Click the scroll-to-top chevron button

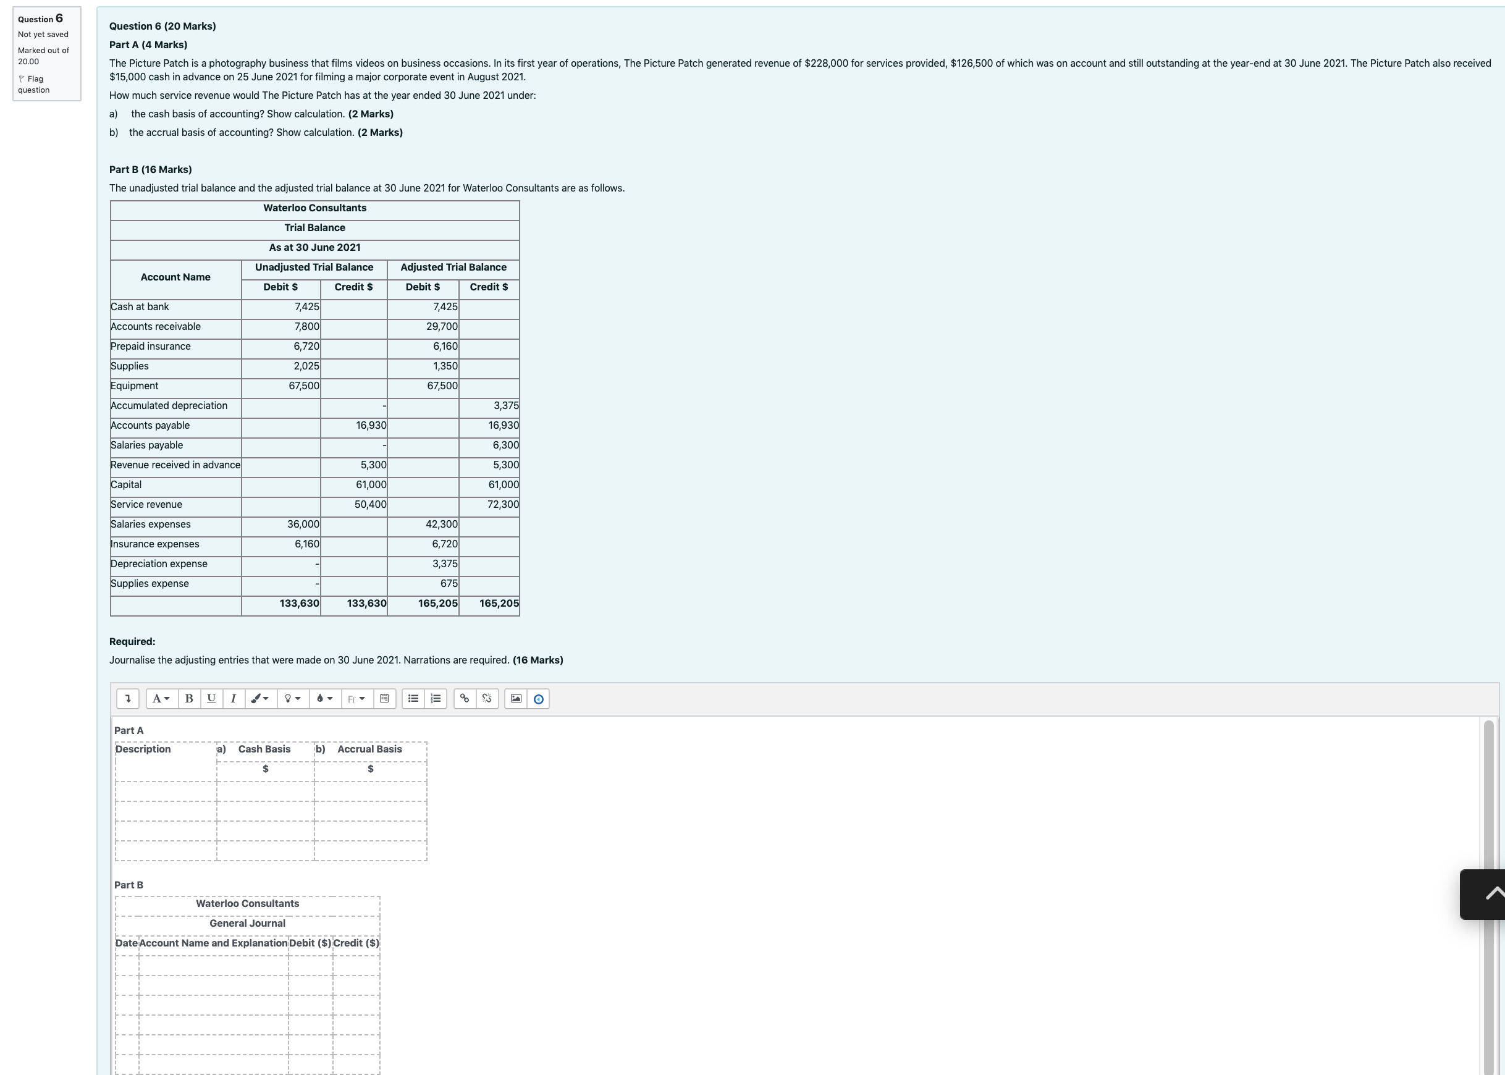click(x=1487, y=895)
